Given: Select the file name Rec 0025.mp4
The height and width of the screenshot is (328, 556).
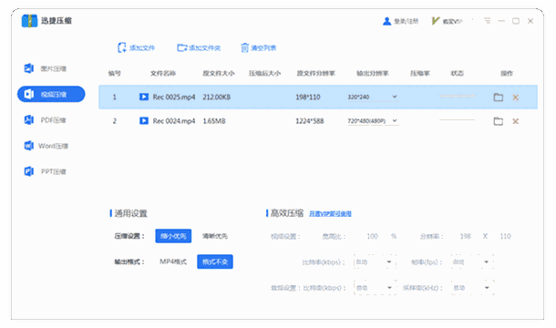Looking at the screenshot, I should pos(174,97).
